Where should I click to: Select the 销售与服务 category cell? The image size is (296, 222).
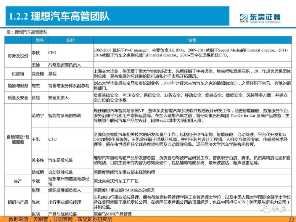[x=18, y=86]
